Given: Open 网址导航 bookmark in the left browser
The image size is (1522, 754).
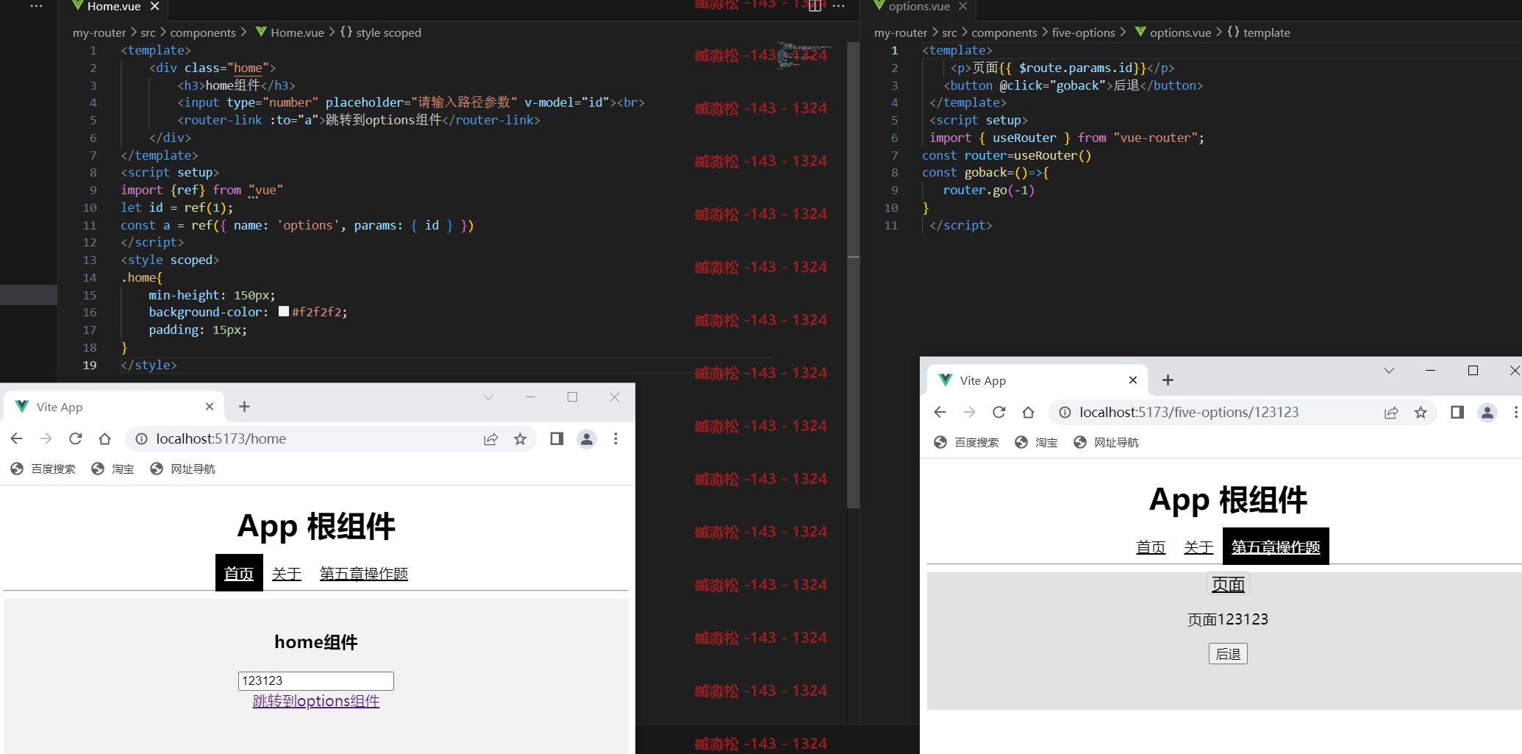Looking at the screenshot, I should click(x=182, y=469).
